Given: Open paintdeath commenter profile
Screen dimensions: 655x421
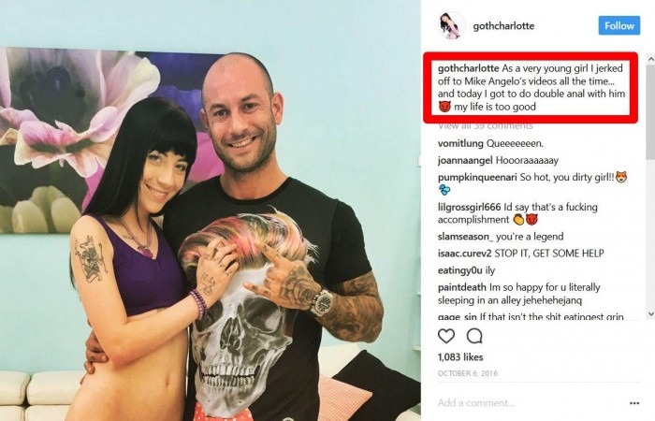Looking at the screenshot, I should click(x=462, y=287).
